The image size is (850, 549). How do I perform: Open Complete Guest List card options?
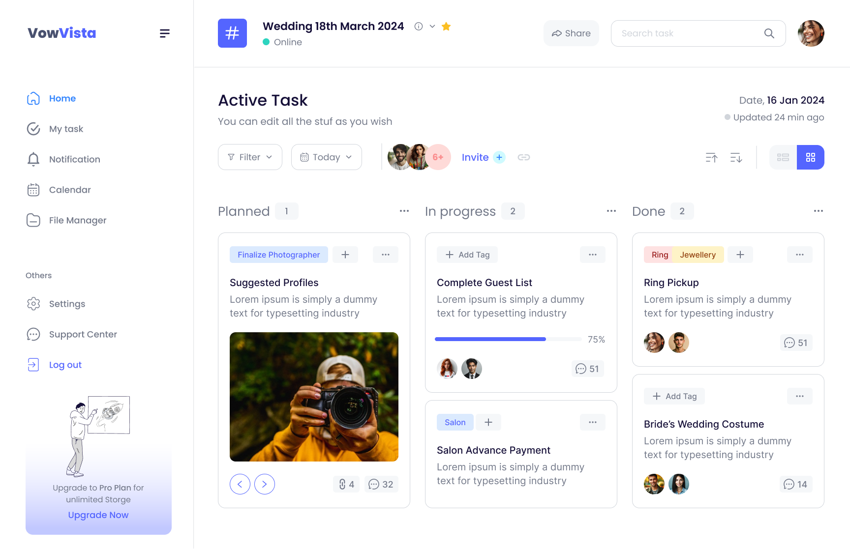coord(593,255)
